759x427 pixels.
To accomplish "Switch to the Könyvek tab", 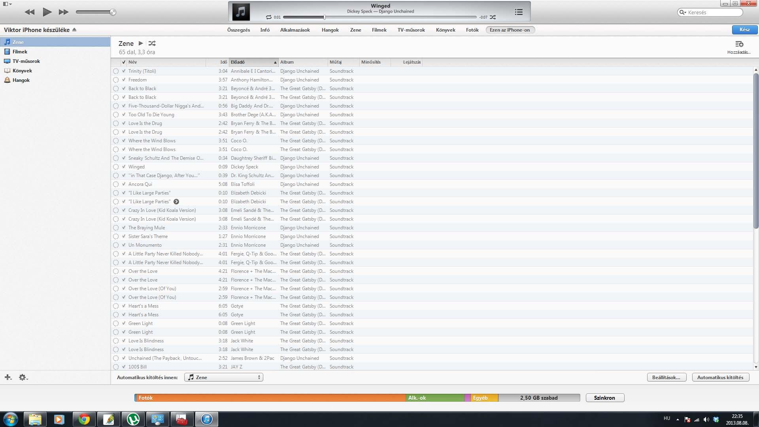I will (446, 30).
